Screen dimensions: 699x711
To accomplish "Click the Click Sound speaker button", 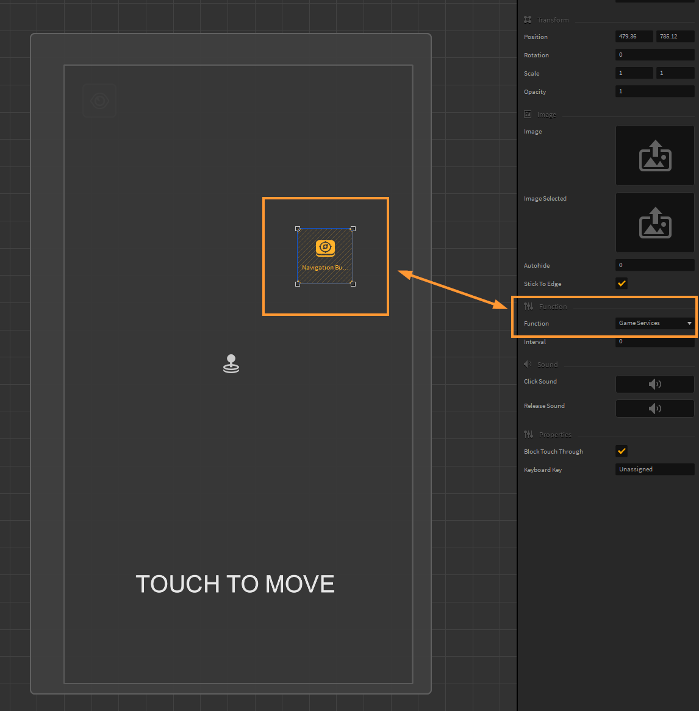I will pos(654,384).
